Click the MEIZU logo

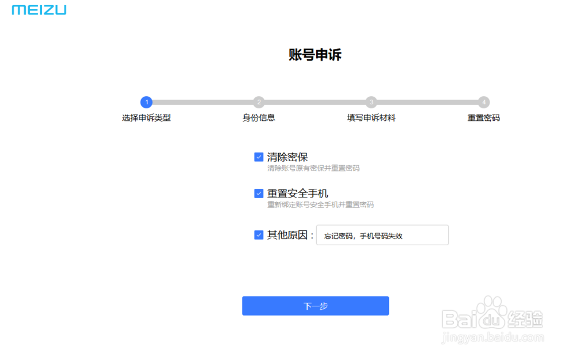click(x=38, y=9)
